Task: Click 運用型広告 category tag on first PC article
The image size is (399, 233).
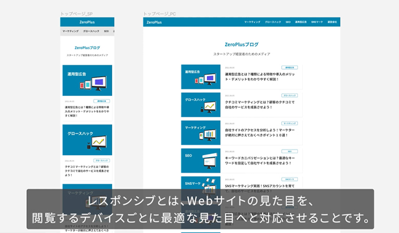Action: 289,67
